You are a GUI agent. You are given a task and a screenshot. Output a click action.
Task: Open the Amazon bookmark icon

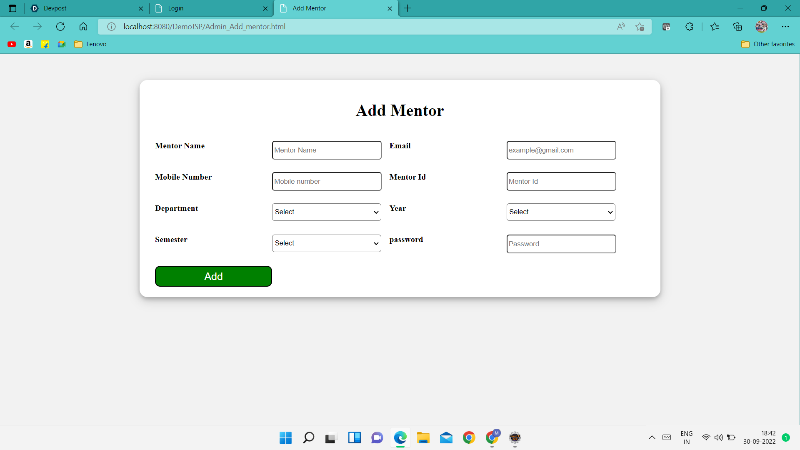[x=28, y=44]
